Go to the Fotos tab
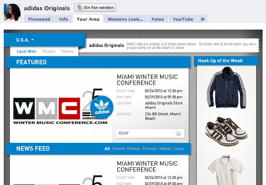Viewport: 266px width, 185px height. point(158,19)
